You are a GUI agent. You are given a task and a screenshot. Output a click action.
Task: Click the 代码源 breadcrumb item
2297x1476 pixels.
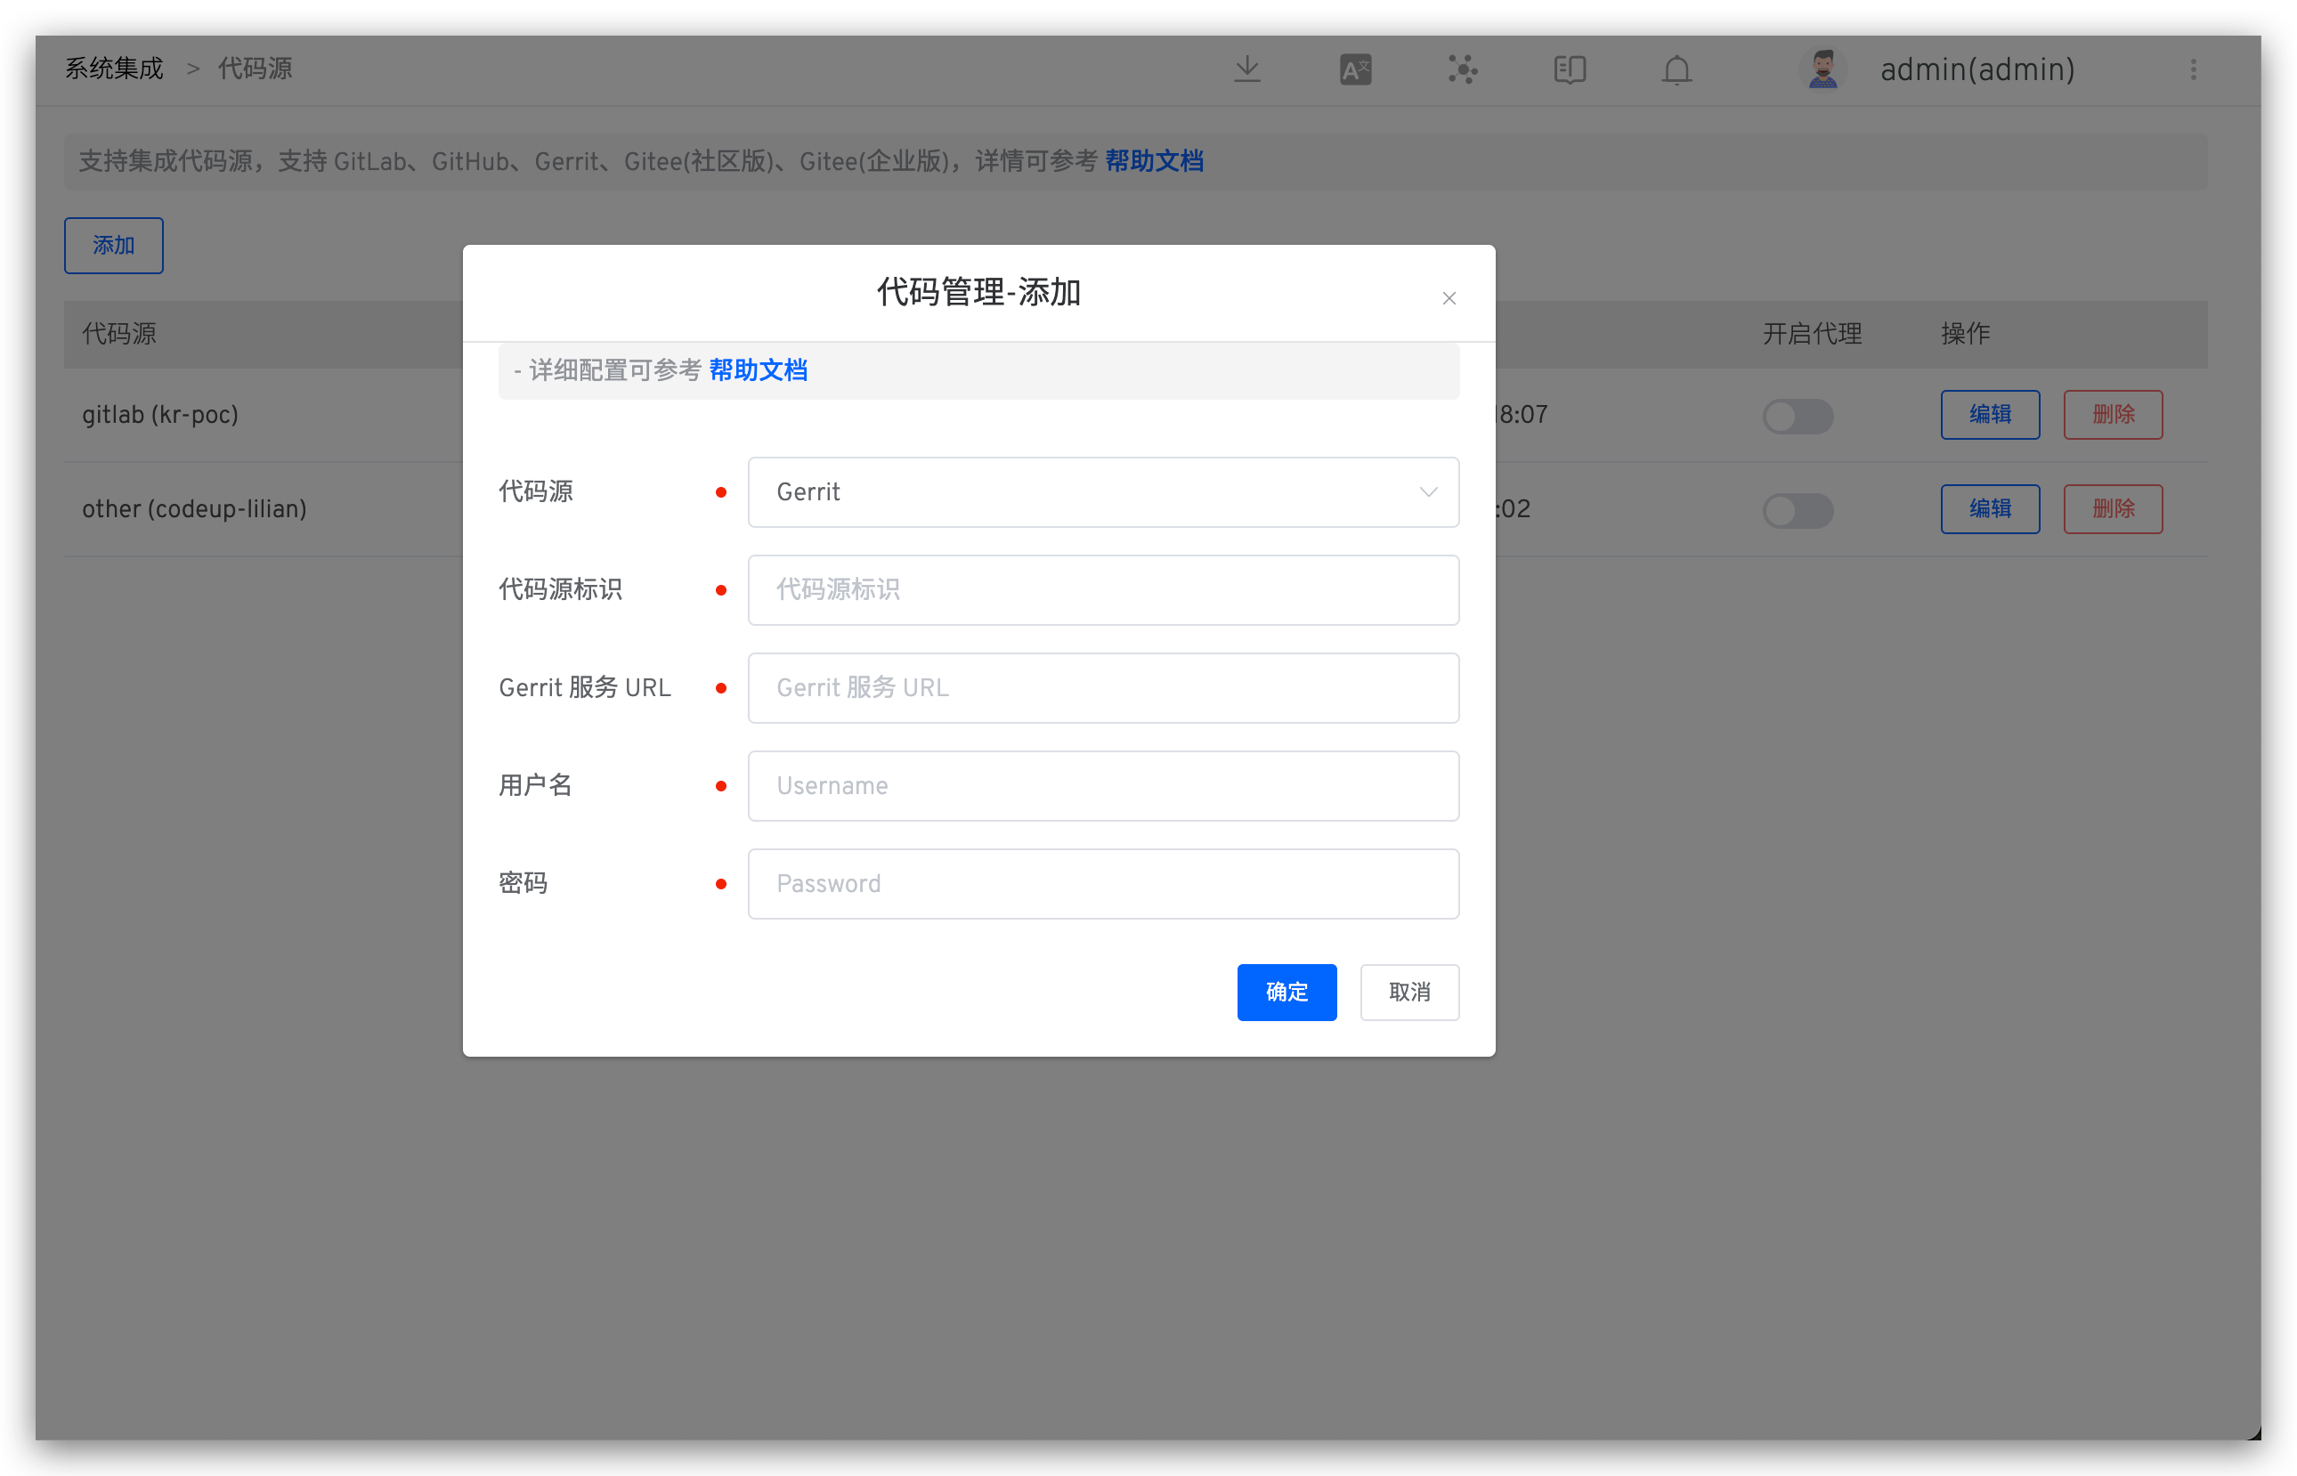255,69
